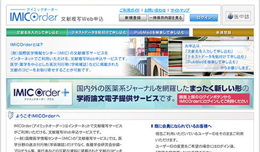This screenshot has width=260, height=152.
Task: Open the お問い合わせ link
Action: [155, 10]
